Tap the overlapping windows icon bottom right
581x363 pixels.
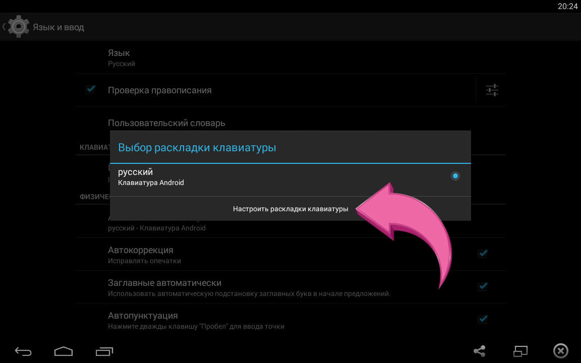point(520,350)
